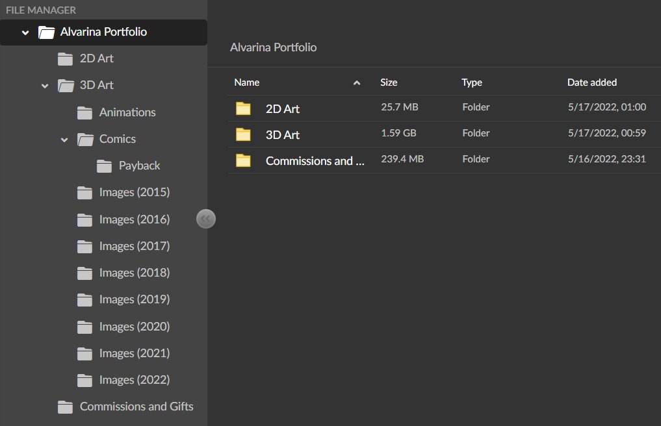This screenshot has height=426, width=661.
Task: Click the Animations folder icon in sidebar
Action: point(84,113)
